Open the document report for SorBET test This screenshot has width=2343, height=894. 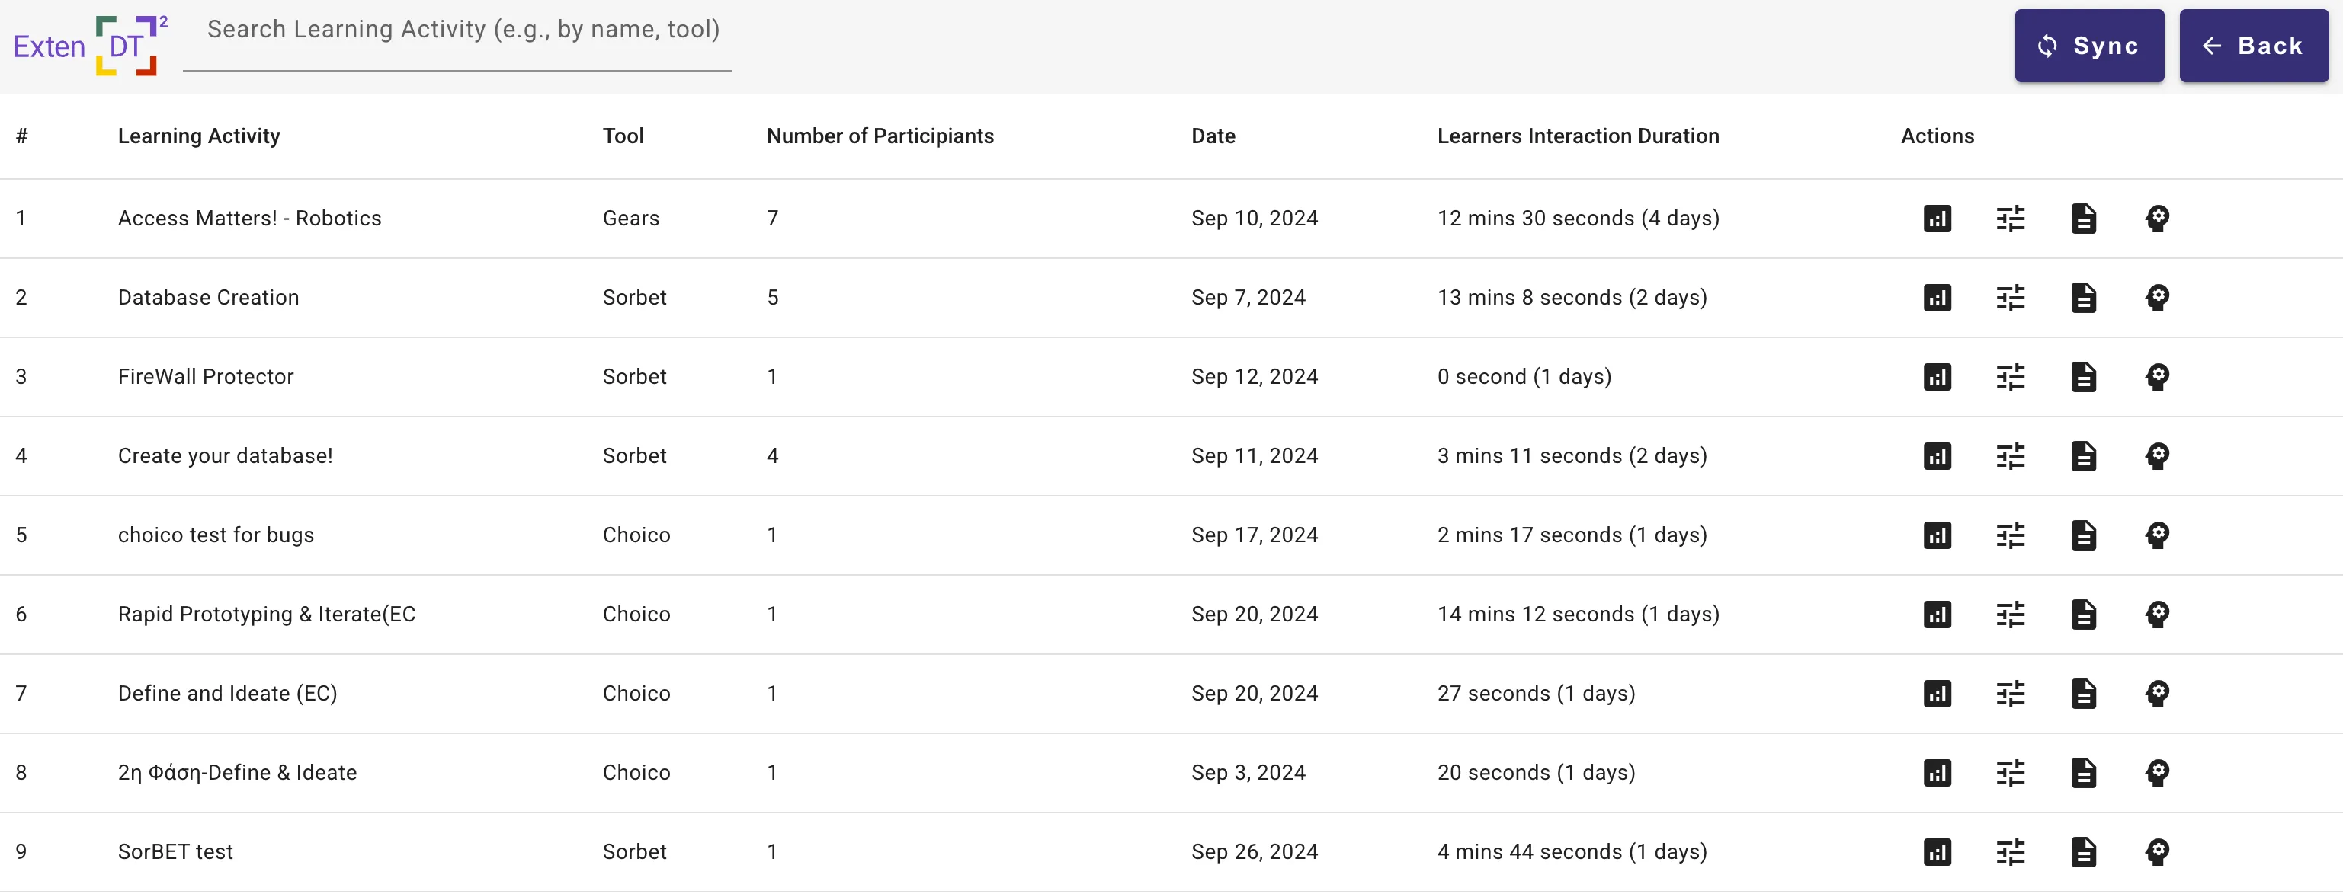click(2084, 852)
